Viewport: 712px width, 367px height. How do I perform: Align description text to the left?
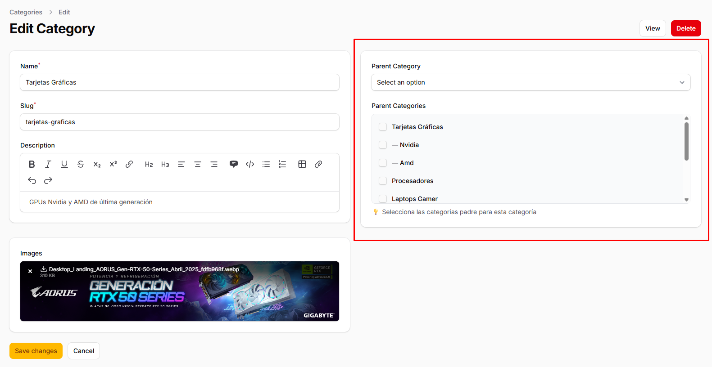[181, 164]
